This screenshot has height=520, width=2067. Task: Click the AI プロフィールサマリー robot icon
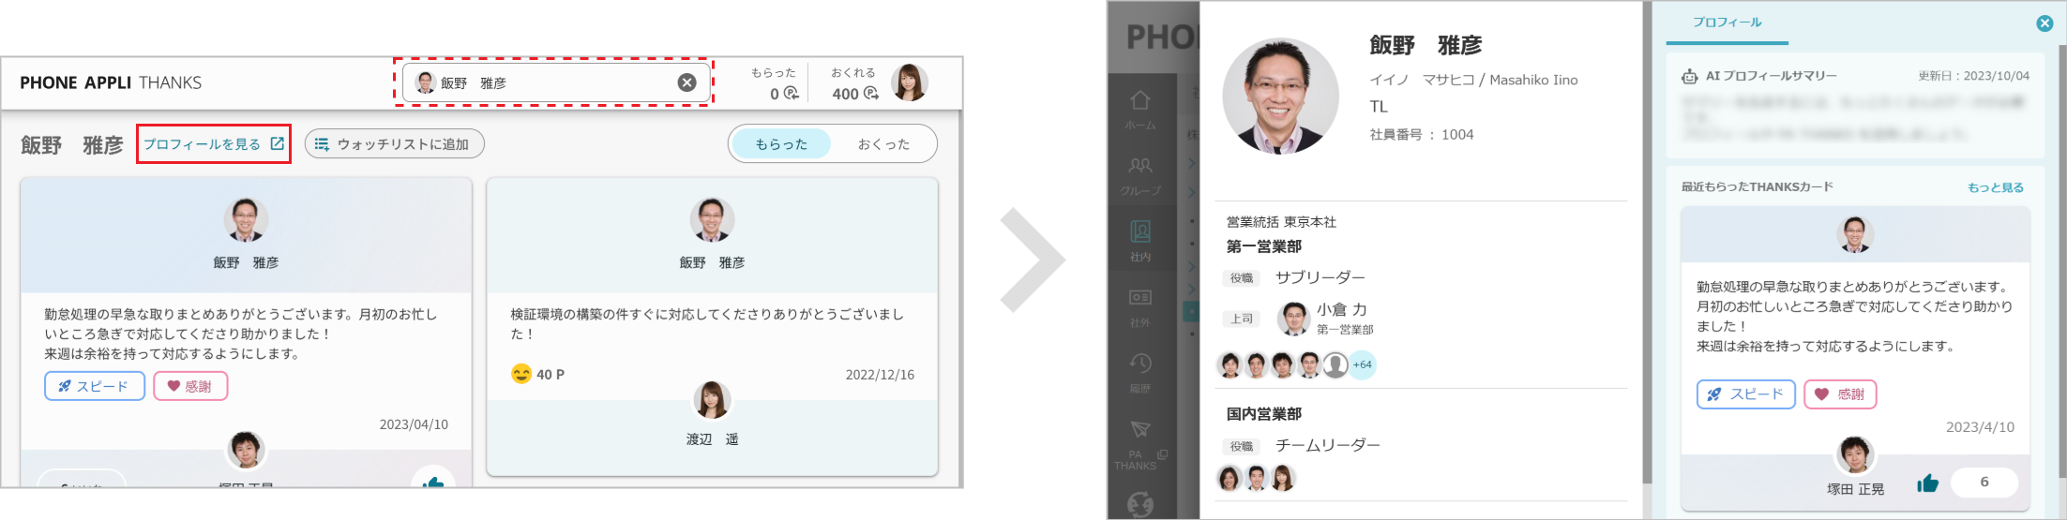click(x=1689, y=76)
